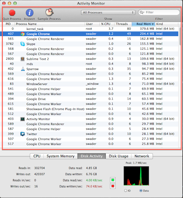Screen dimensions: 183x198
Task: Click the magnifier icon in the Filter field
Action: point(142,12)
